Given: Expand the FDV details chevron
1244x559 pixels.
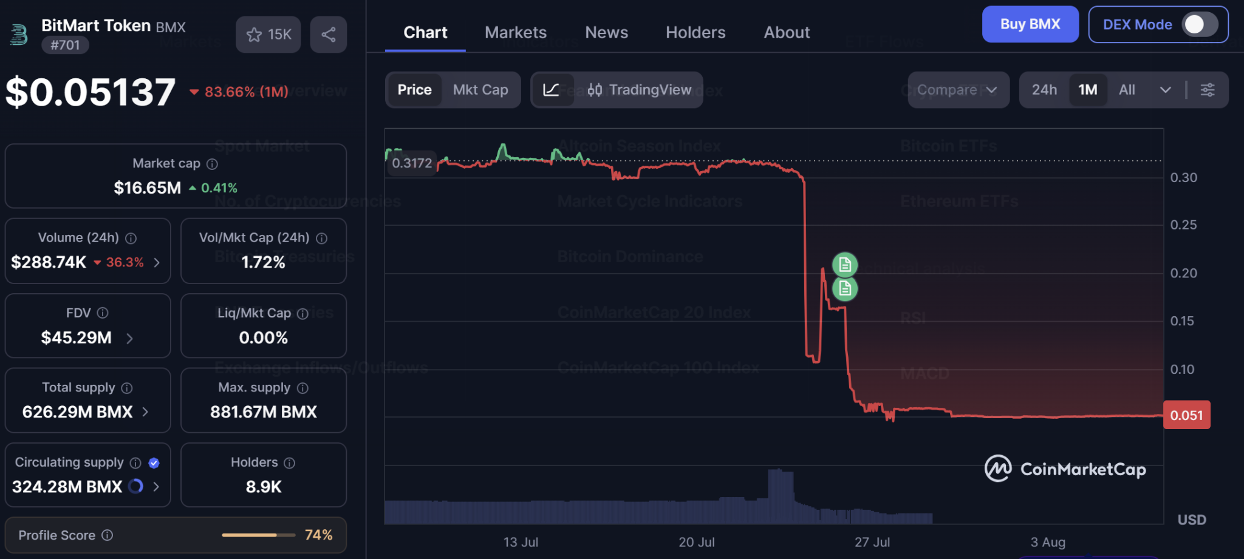Looking at the screenshot, I should [x=129, y=338].
